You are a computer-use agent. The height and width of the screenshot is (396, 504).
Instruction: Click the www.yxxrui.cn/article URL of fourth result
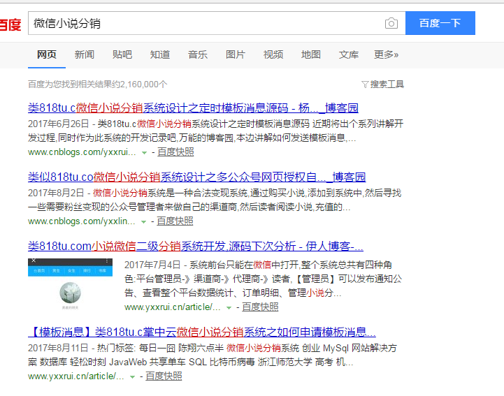[76, 376]
